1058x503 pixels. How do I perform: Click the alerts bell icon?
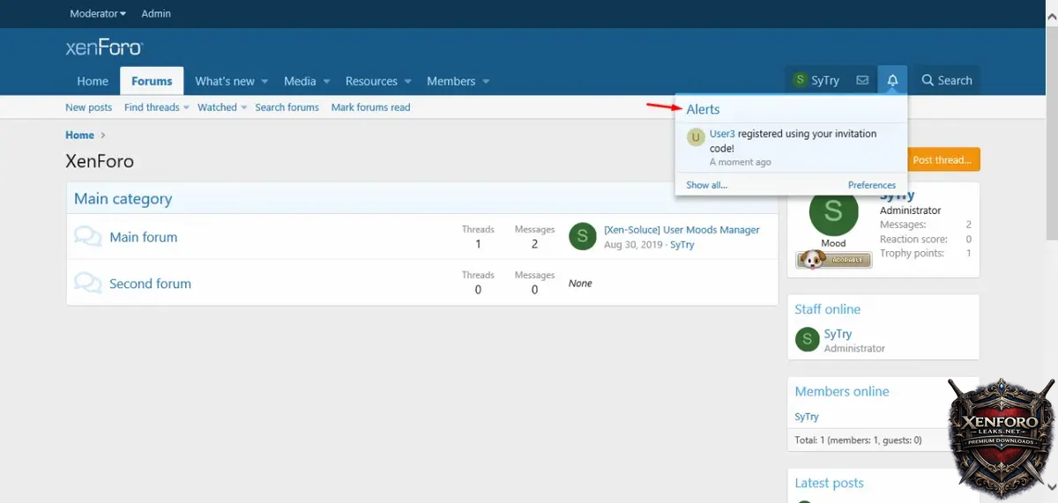pos(892,80)
